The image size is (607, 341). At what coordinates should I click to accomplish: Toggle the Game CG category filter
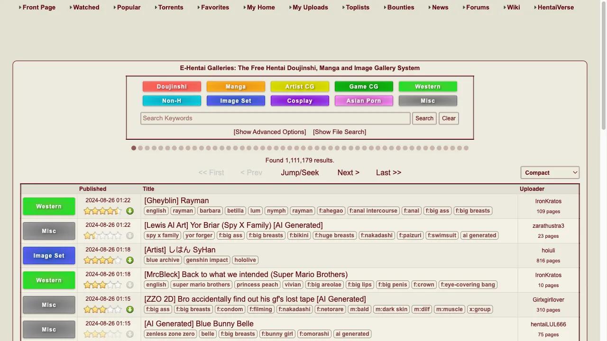tap(364, 87)
